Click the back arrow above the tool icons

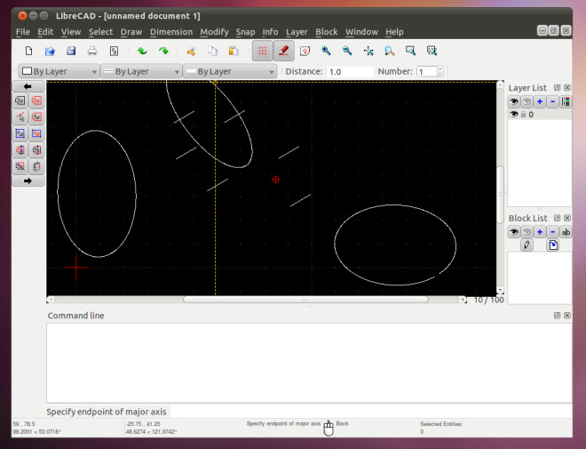point(28,87)
